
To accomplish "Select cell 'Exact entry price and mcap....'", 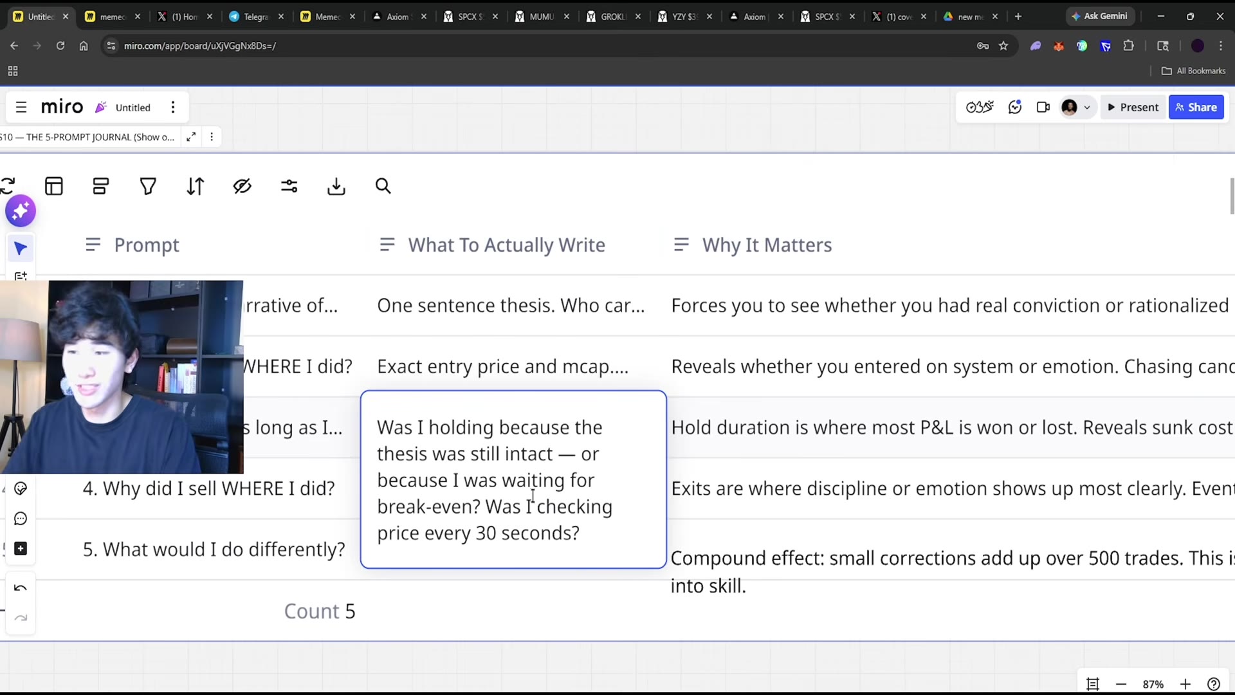I will coord(502,367).
